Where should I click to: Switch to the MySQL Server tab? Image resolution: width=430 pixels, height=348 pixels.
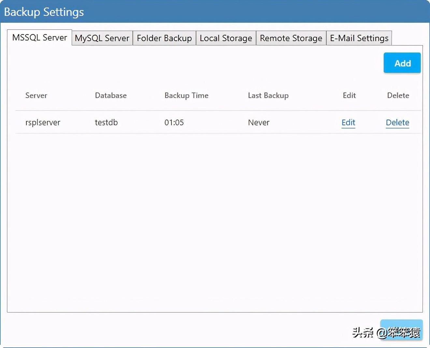coord(102,38)
